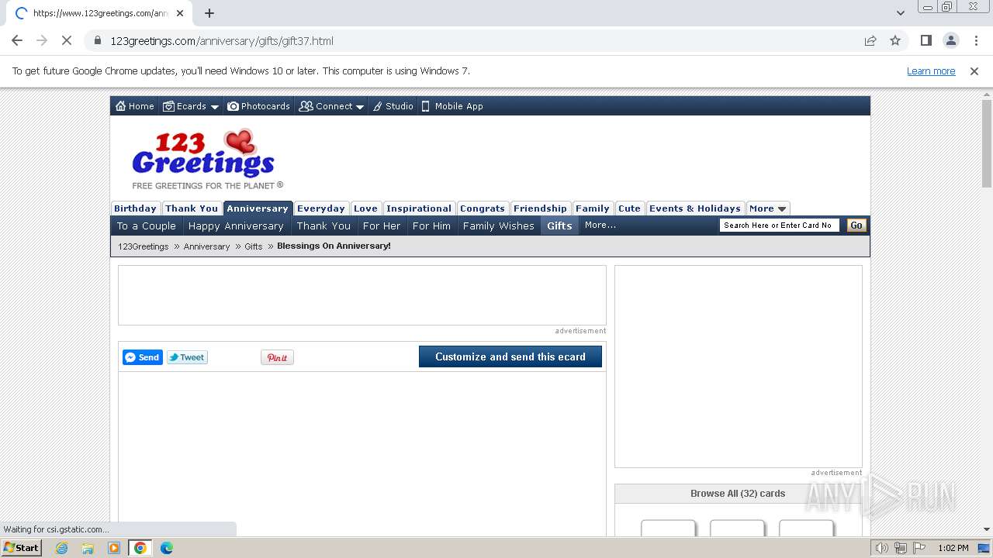Image resolution: width=993 pixels, height=558 pixels.
Task: Open Family Wishes subcategory
Action: [499, 226]
